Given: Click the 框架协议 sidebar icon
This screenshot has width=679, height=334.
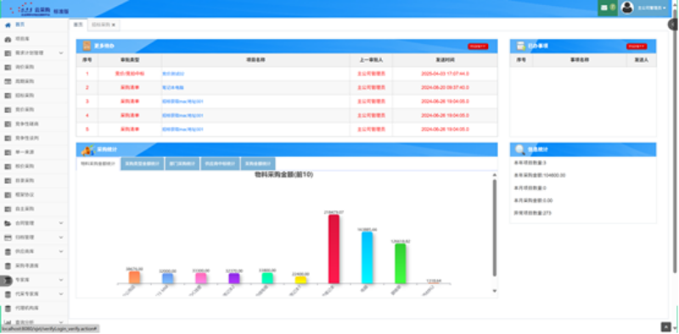Looking at the screenshot, I should click(8, 195).
